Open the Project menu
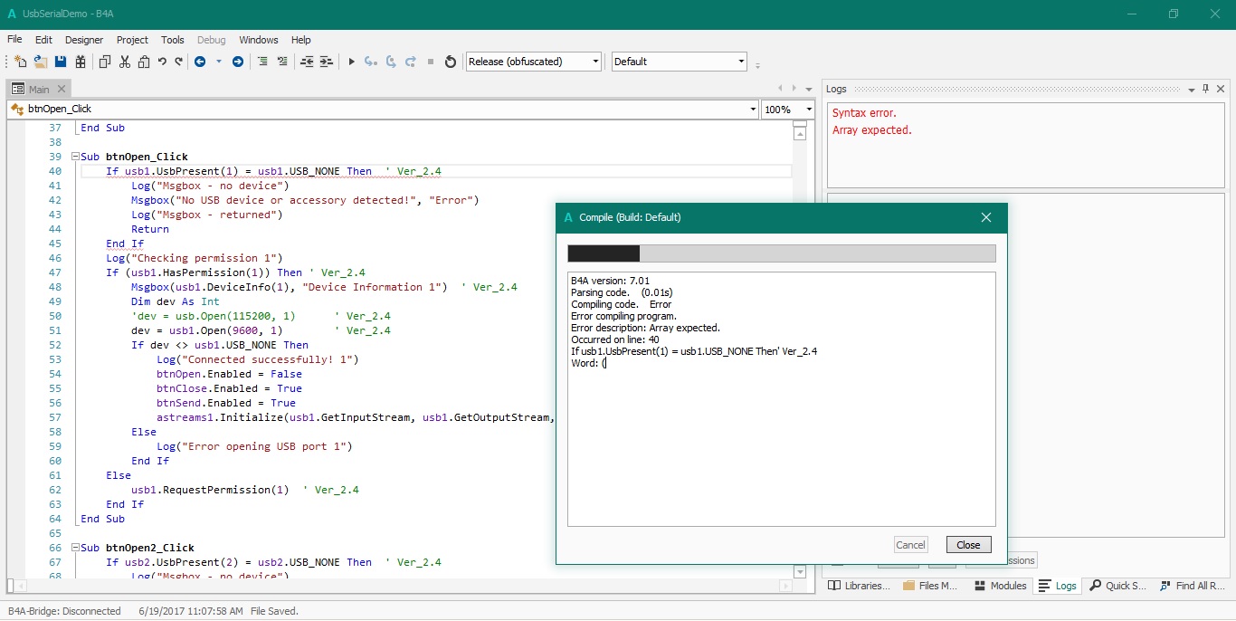Viewport: 1236px width, 621px height. (x=132, y=40)
